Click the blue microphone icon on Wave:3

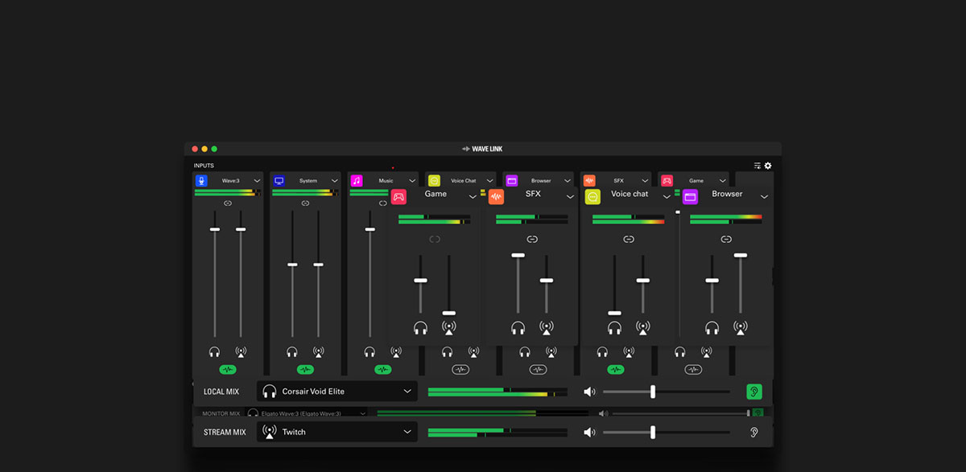[201, 181]
